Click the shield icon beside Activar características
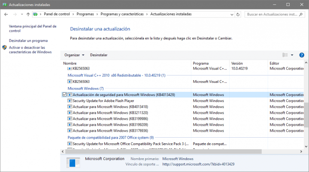Image resolution: width=309 pixels, height=172 pixels. [x=5, y=48]
